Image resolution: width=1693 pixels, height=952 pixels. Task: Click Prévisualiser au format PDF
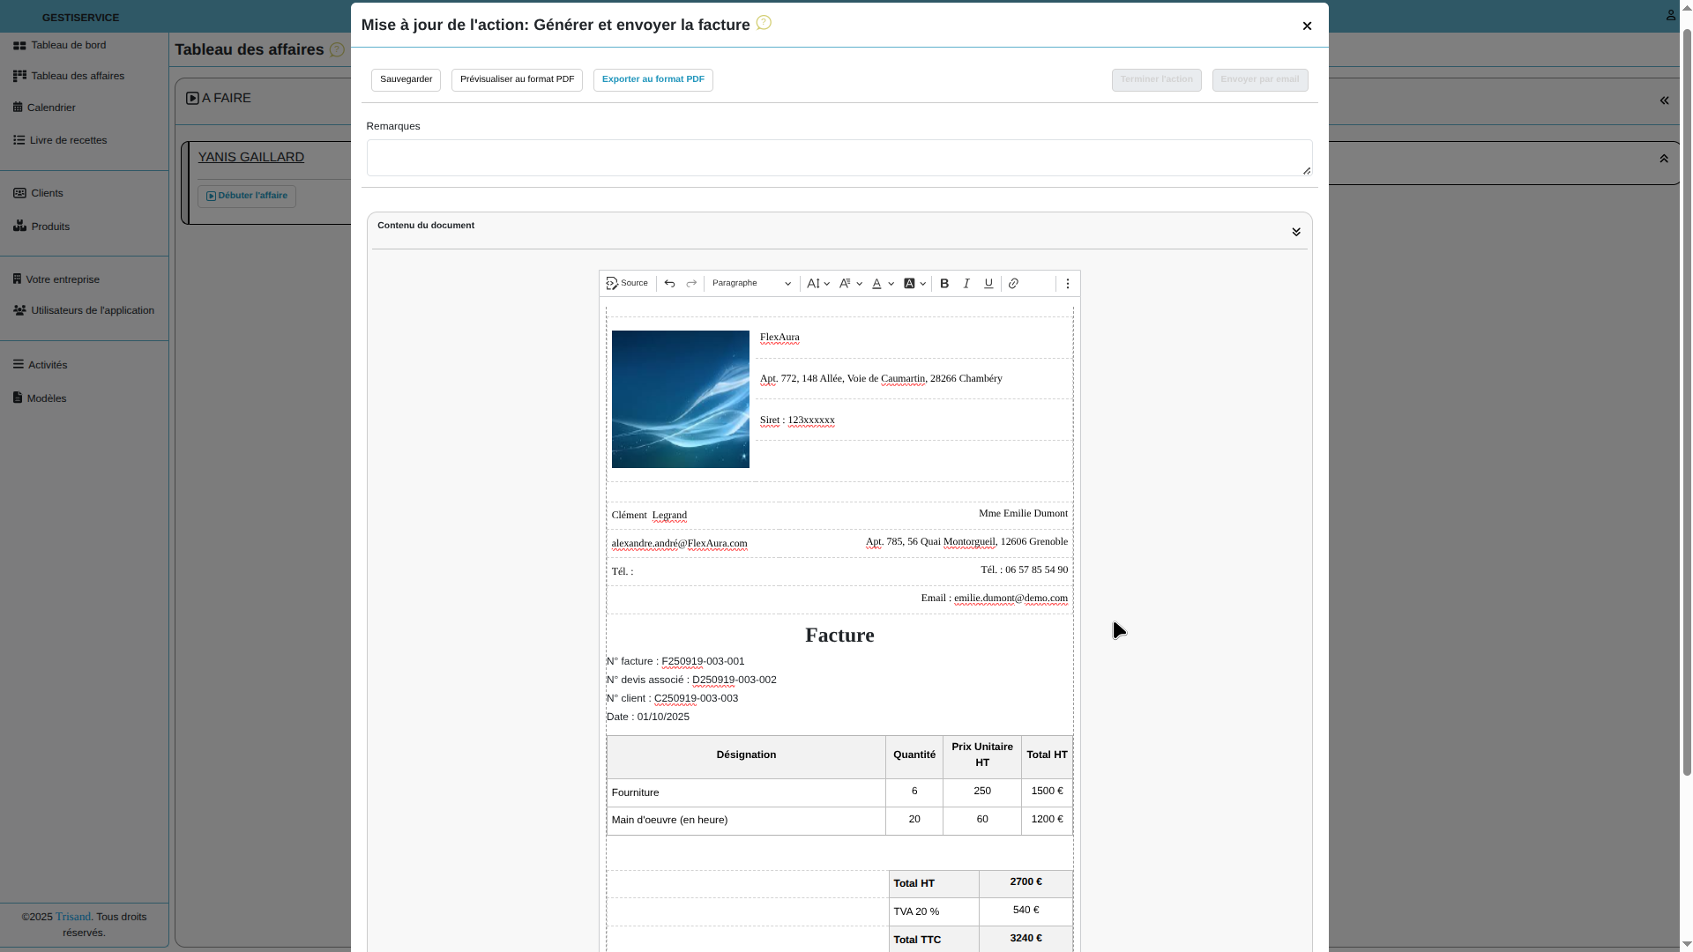point(517,80)
